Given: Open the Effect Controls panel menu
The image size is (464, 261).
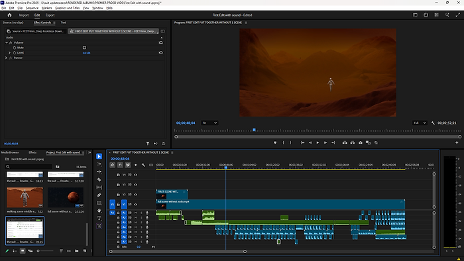Looking at the screenshot, I should tap(54, 23).
